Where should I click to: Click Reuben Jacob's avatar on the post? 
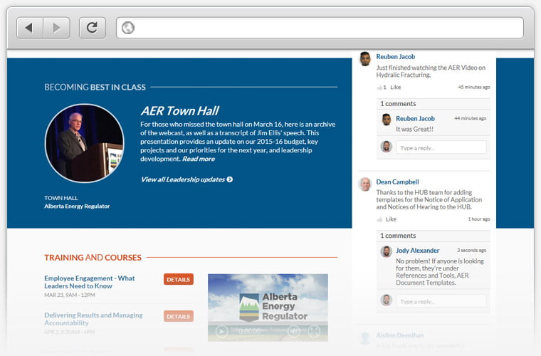(x=365, y=58)
